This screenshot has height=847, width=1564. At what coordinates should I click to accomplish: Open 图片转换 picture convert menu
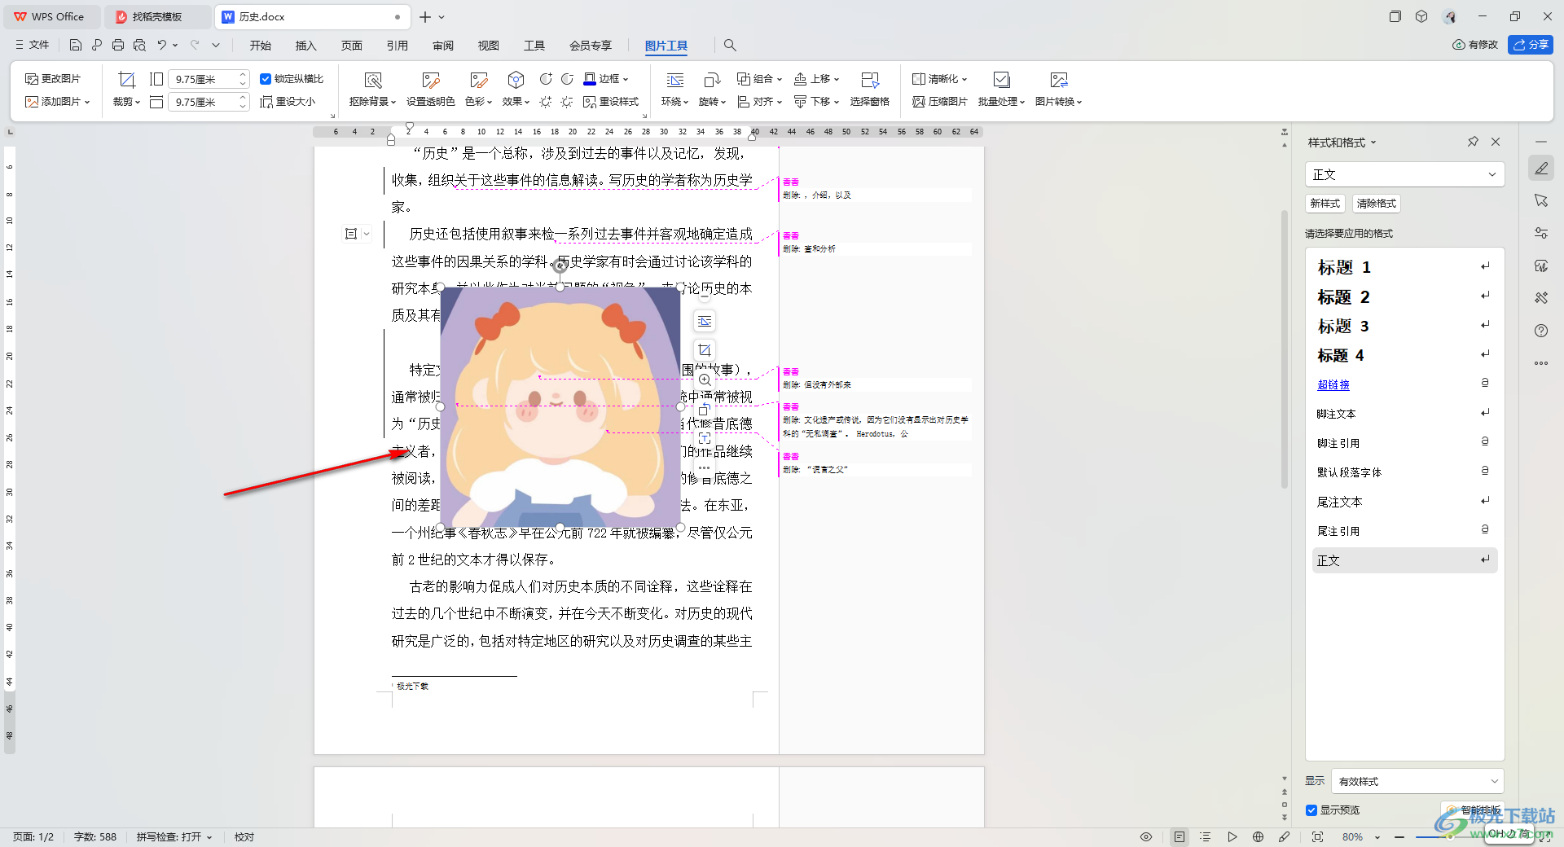1058,90
